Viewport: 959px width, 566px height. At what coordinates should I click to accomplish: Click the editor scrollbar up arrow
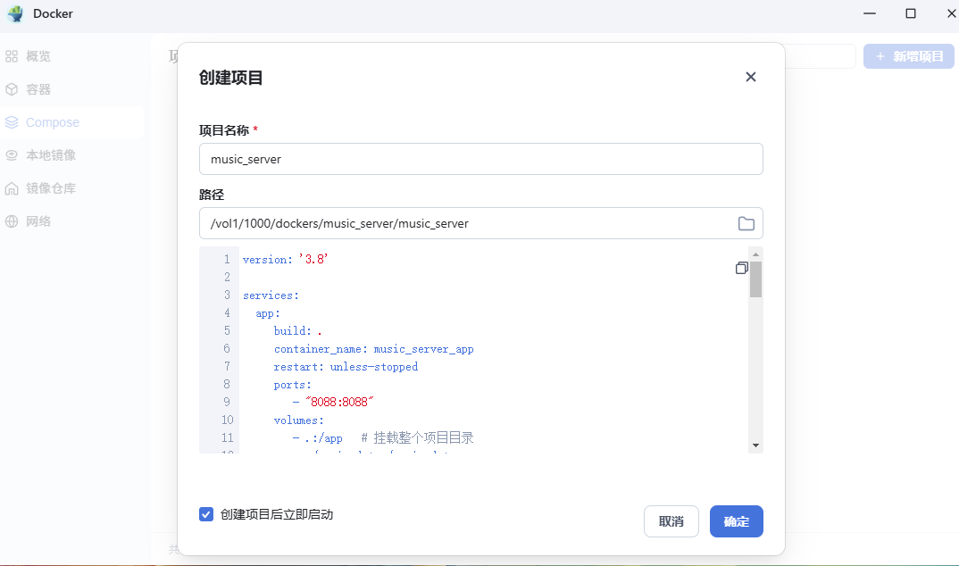click(x=756, y=254)
